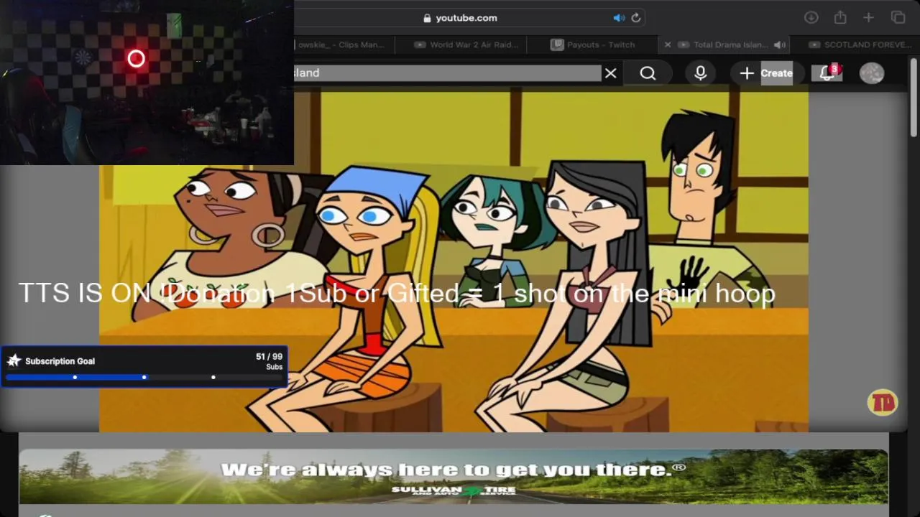Image resolution: width=920 pixels, height=517 pixels.
Task: Click the lock icon beside youtube.com
Action: [x=427, y=18]
